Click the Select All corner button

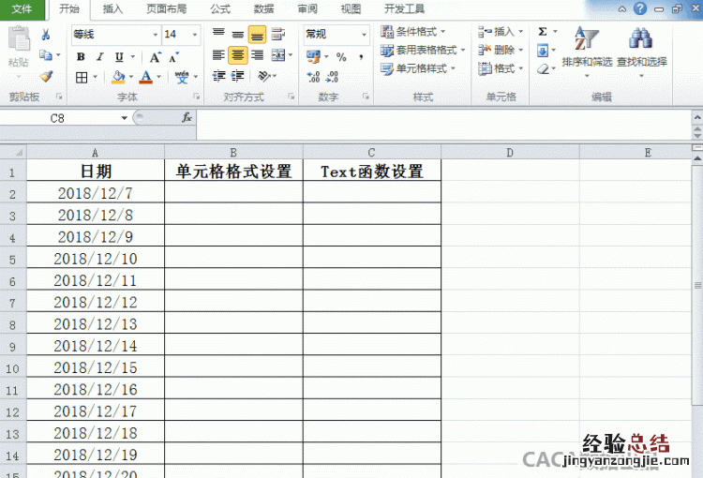[x=13, y=152]
